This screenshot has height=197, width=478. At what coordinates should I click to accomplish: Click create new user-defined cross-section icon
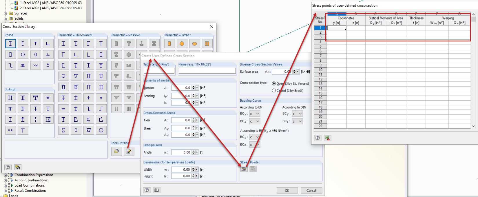[129, 151]
